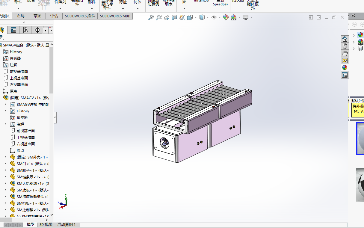This screenshot has height=228, width=364.
Task: Open the File Explorer folder task pane icon
Action: tap(345, 53)
